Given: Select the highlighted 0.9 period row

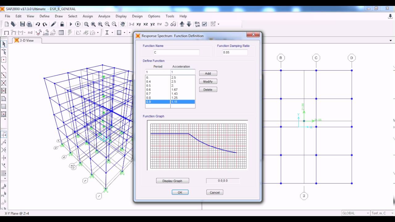Looking at the screenshot, I should coord(158,102).
